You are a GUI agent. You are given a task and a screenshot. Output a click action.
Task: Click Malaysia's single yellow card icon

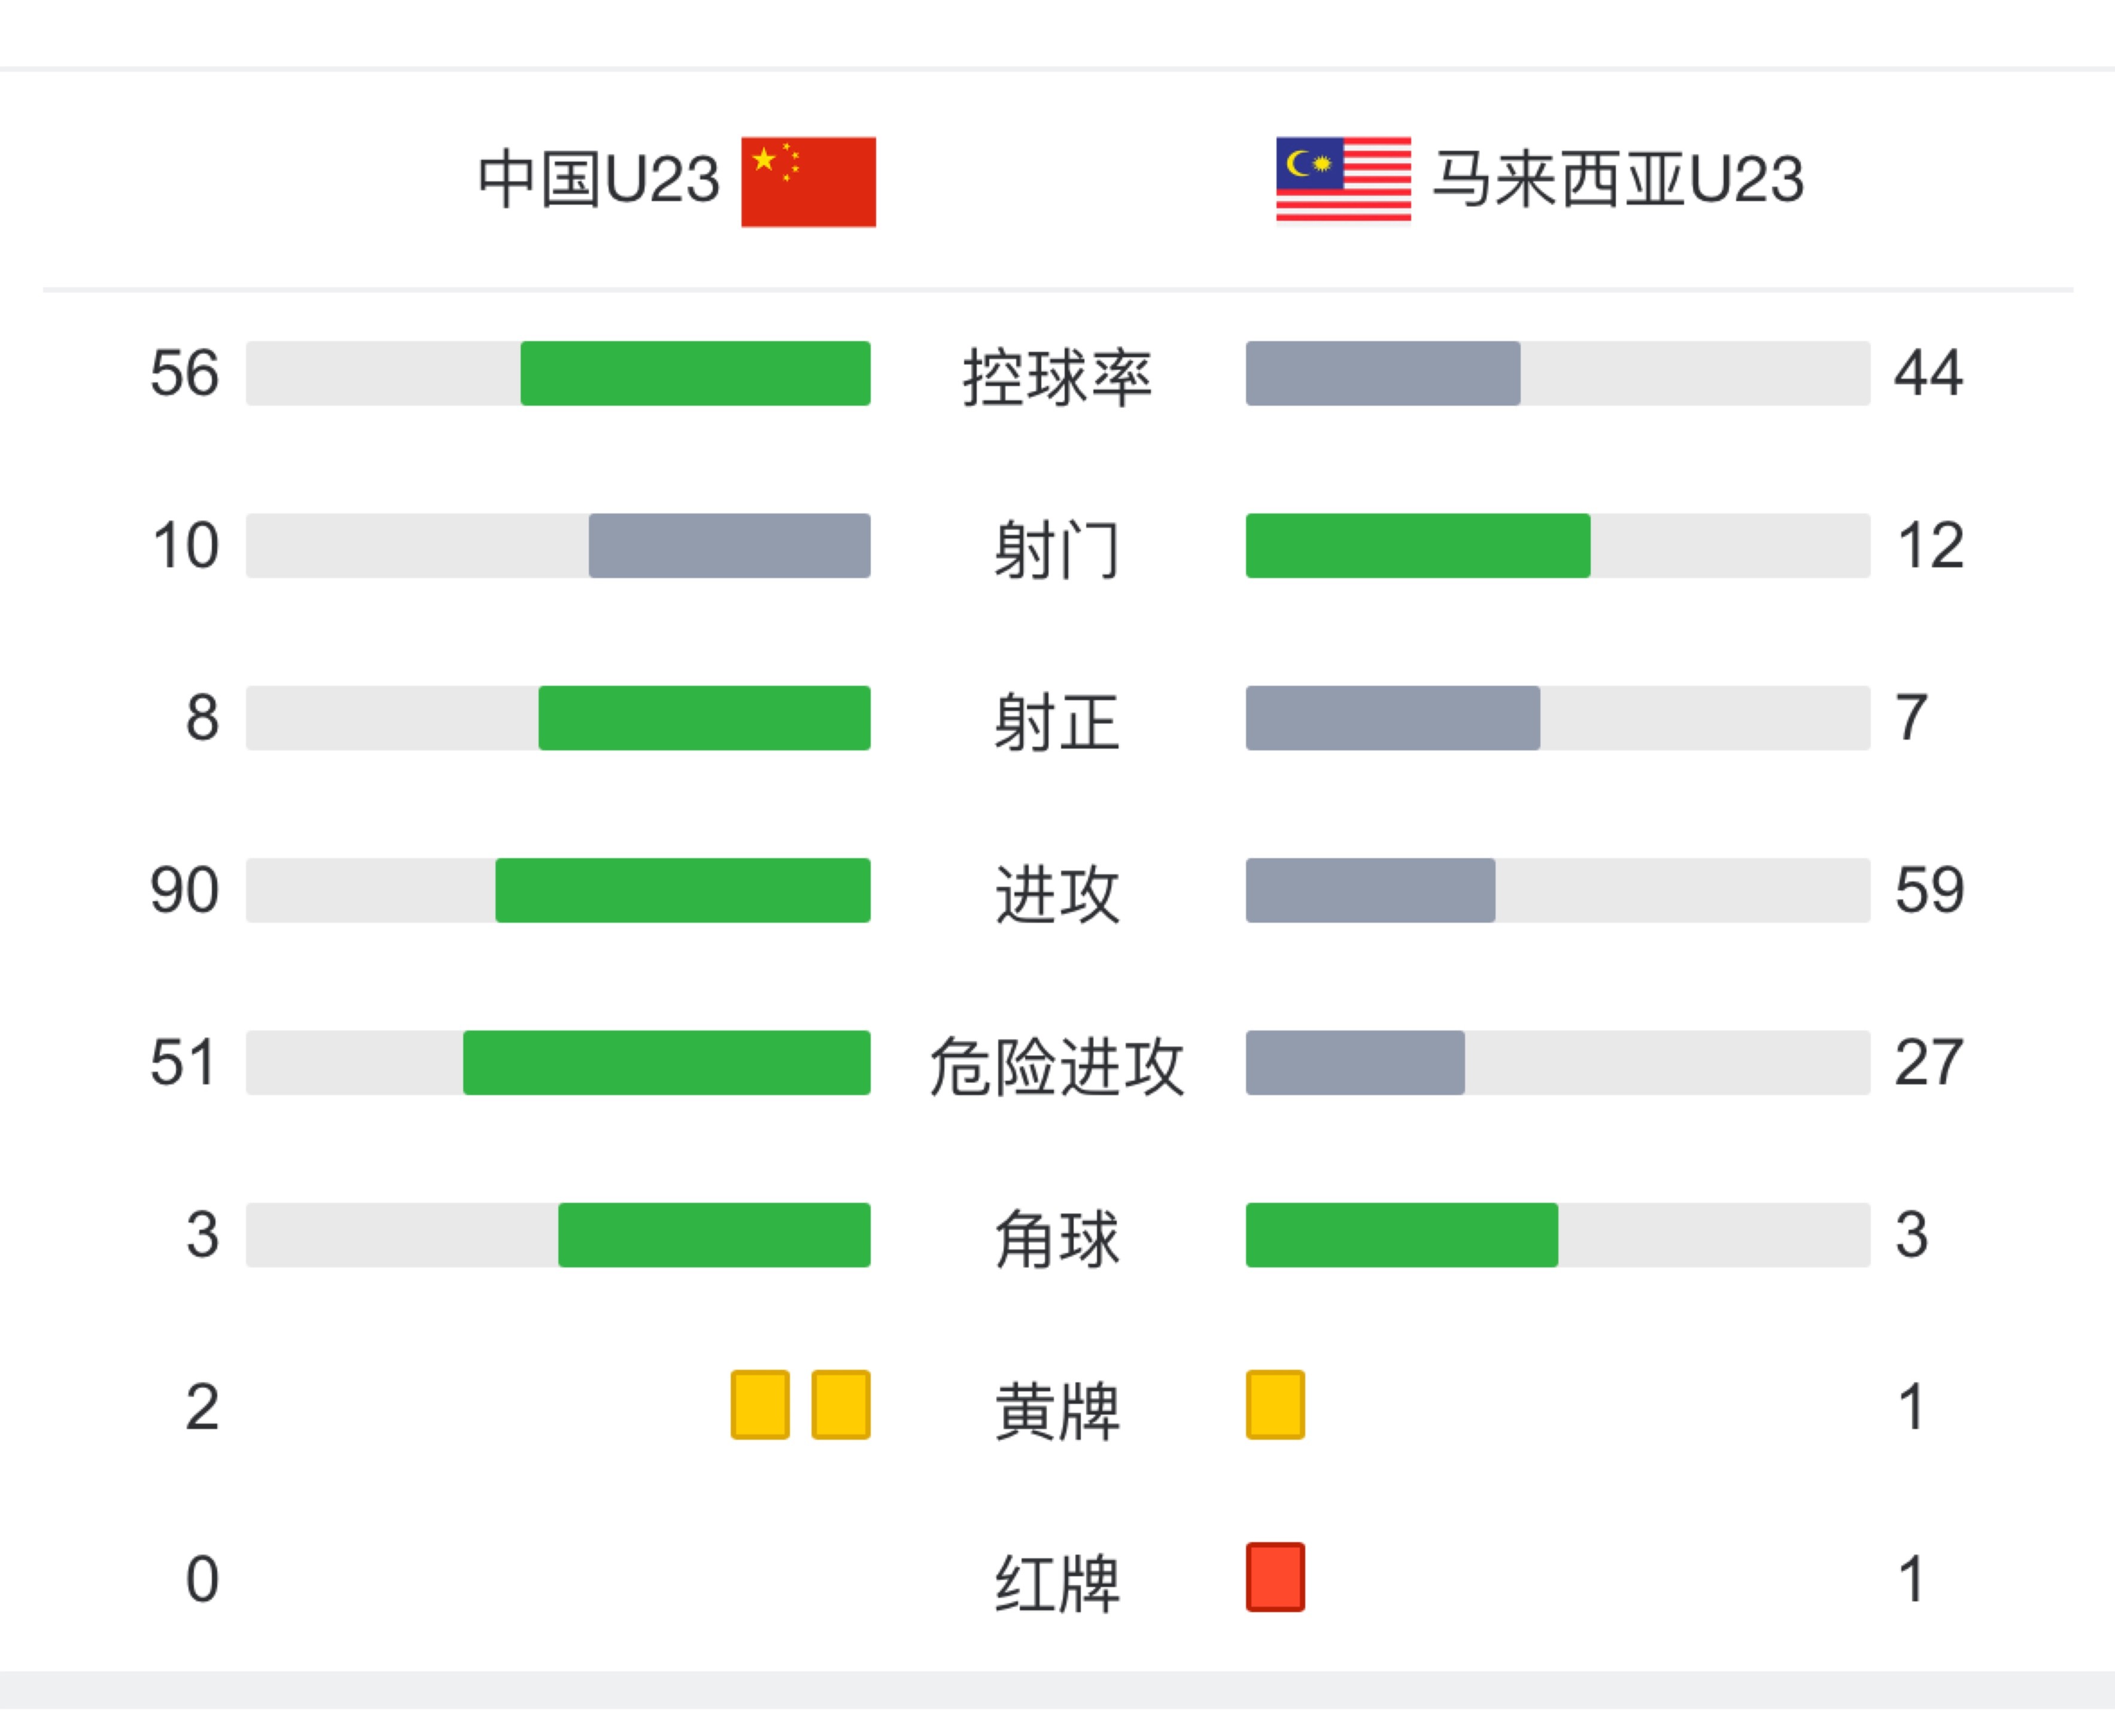coord(1275,1405)
